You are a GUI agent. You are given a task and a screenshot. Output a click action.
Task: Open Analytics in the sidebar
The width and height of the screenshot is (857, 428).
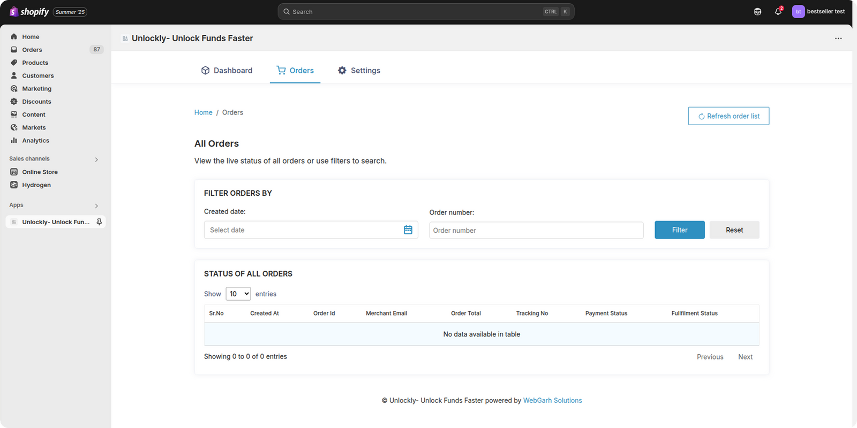point(35,141)
